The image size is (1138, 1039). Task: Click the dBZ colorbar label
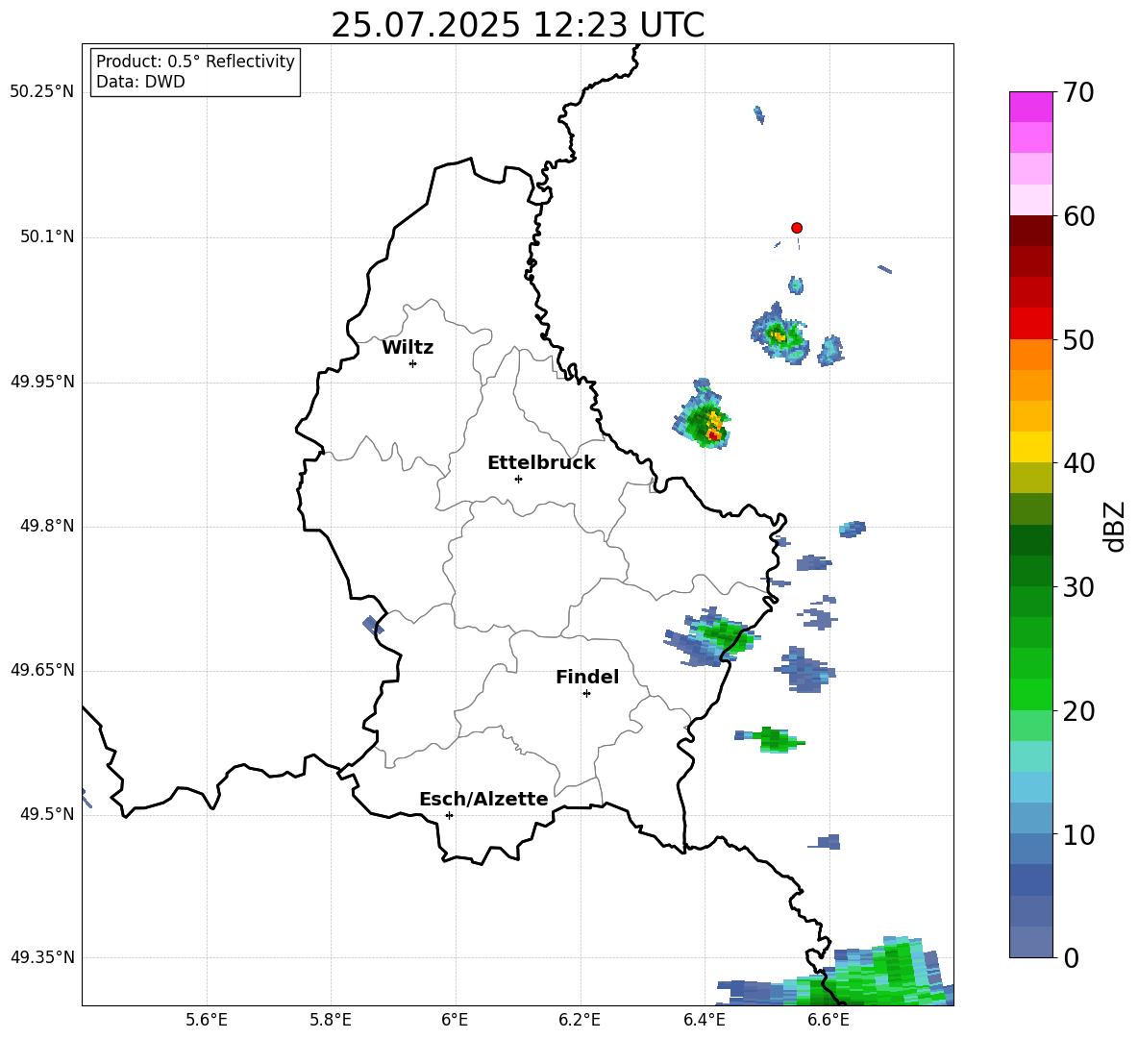[x=1113, y=526]
